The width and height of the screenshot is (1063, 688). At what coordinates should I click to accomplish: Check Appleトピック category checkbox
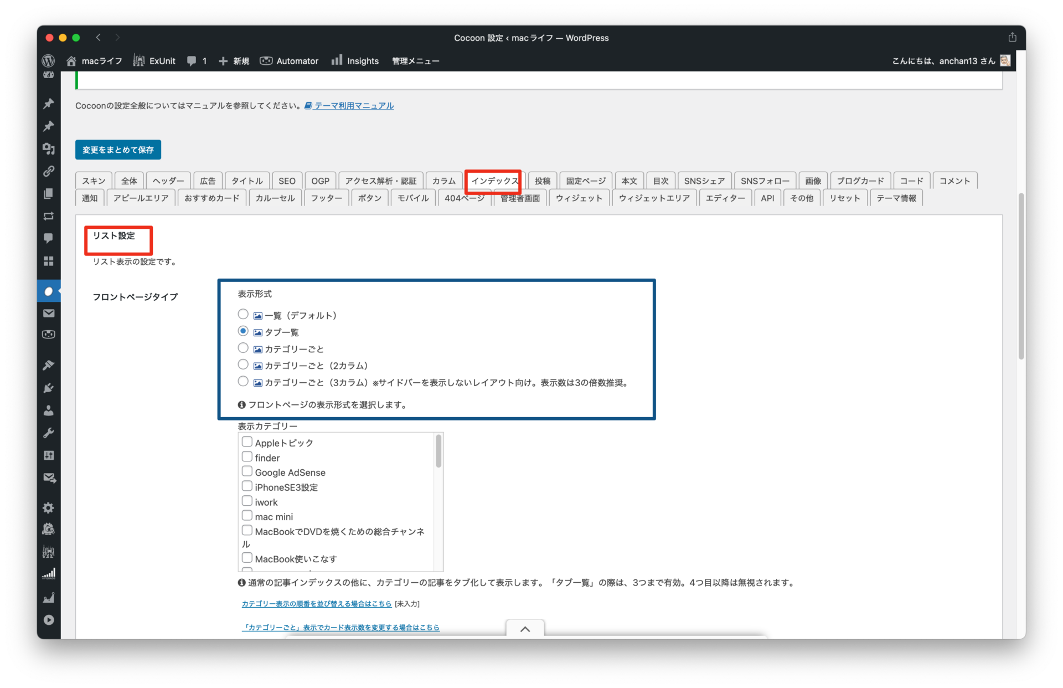247,442
